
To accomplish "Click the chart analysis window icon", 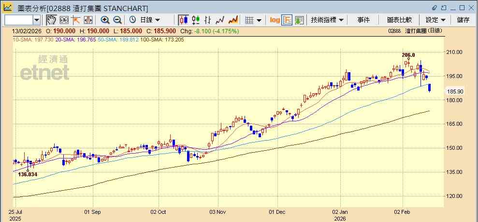I will click(8, 7).
